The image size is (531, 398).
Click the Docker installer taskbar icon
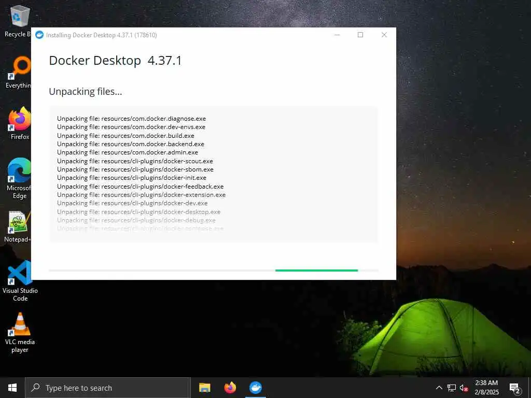pos(255,388)
